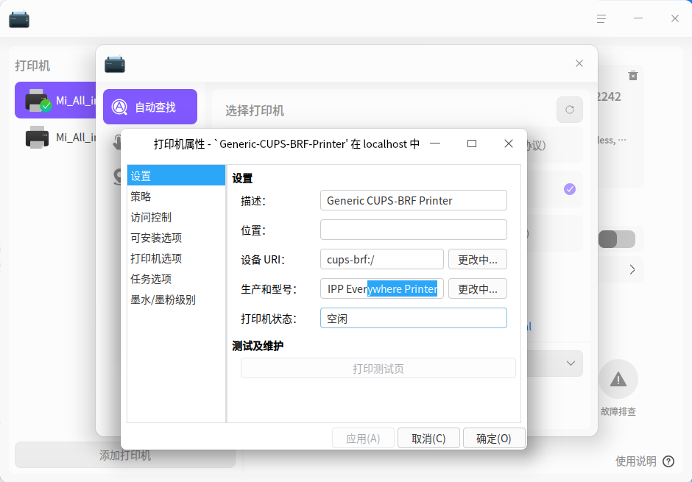Screen dimensions: 692x482
Task: Open troubleshooting via warning triangle icon
Action: pyautogui.click(x=618, y=379)
